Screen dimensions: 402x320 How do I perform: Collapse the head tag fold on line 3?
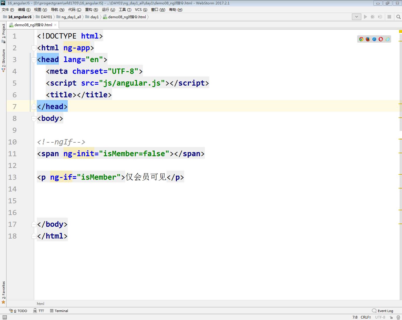[34, 60]
